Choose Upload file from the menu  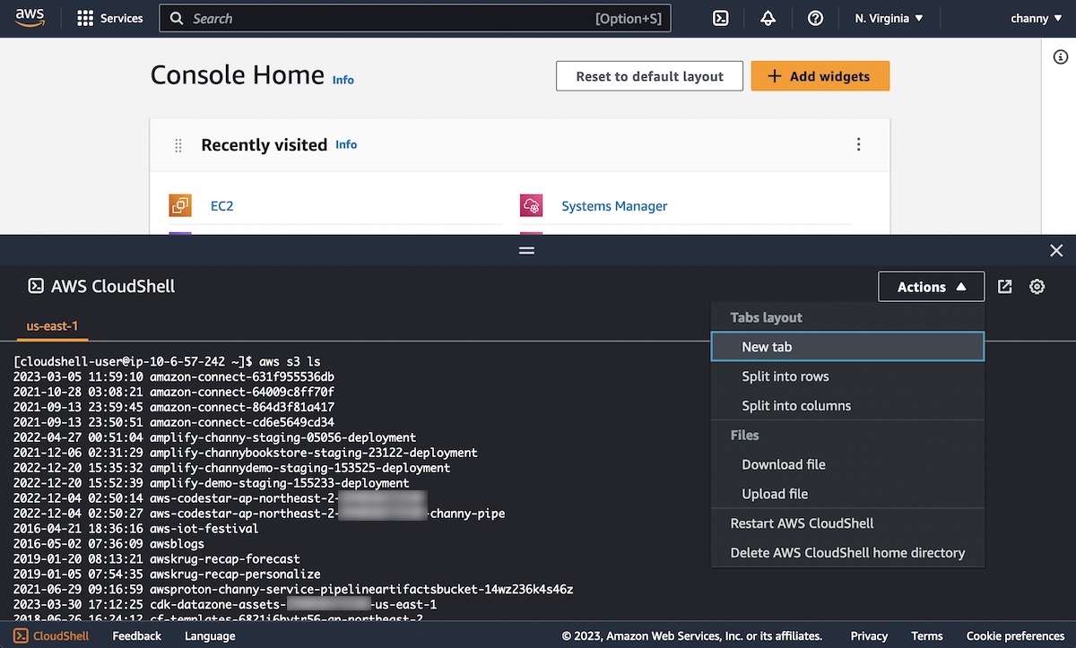pos(847,494)
